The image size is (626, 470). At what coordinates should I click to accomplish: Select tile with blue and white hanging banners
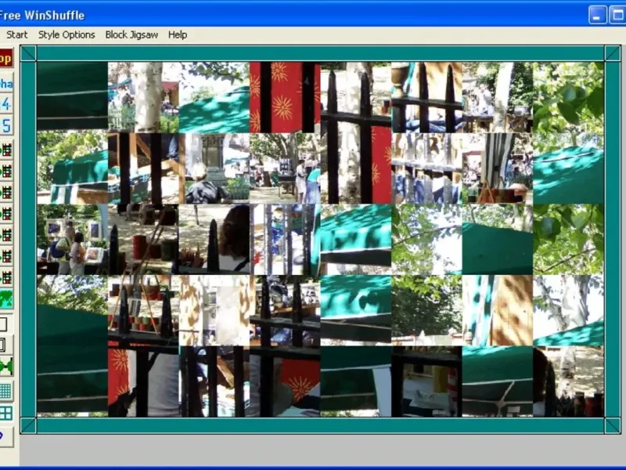point(285,240)
